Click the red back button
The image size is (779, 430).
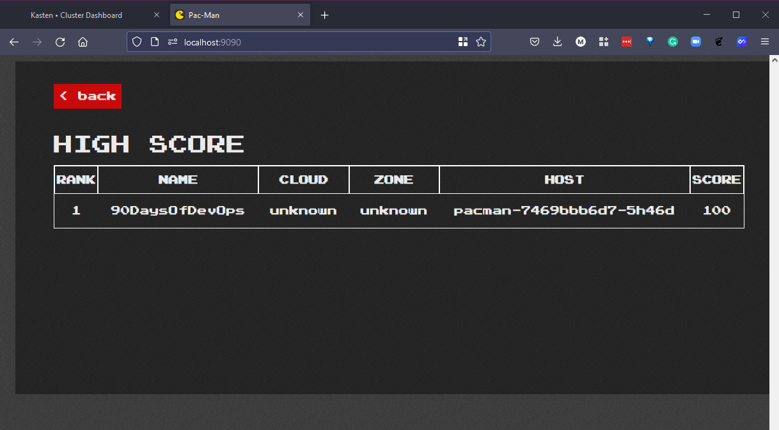[88, 96]
